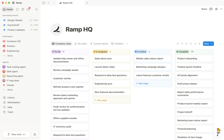
Task: Open the inbox icon with red badge
Action: 28,9
